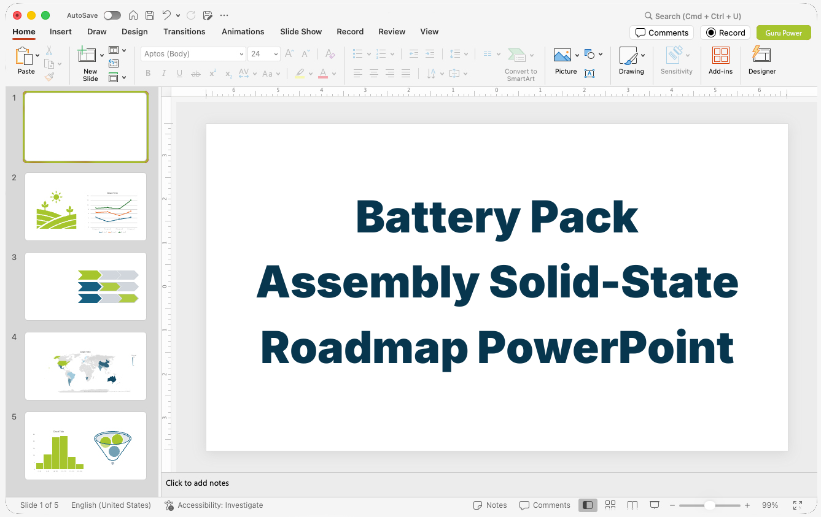The width and height of the screenshot is (821, 517).
Task: Increase list indent level
Action: [430, 54]
